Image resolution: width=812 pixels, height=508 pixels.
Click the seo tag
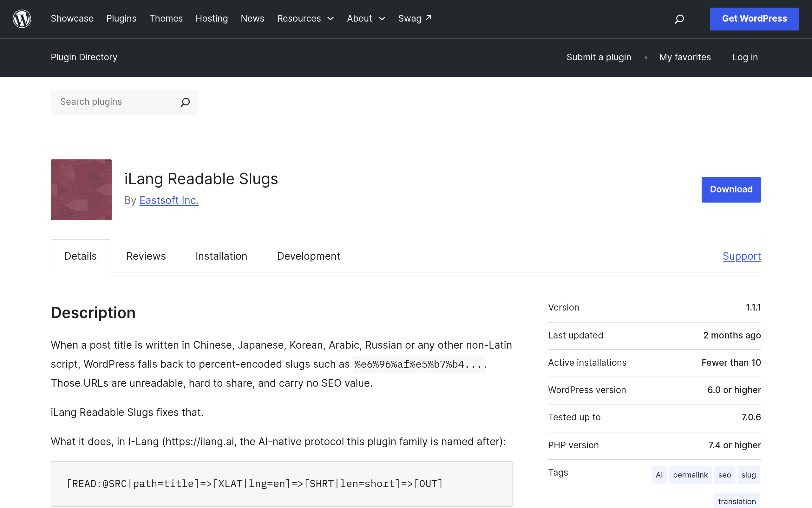coord(724,475)
